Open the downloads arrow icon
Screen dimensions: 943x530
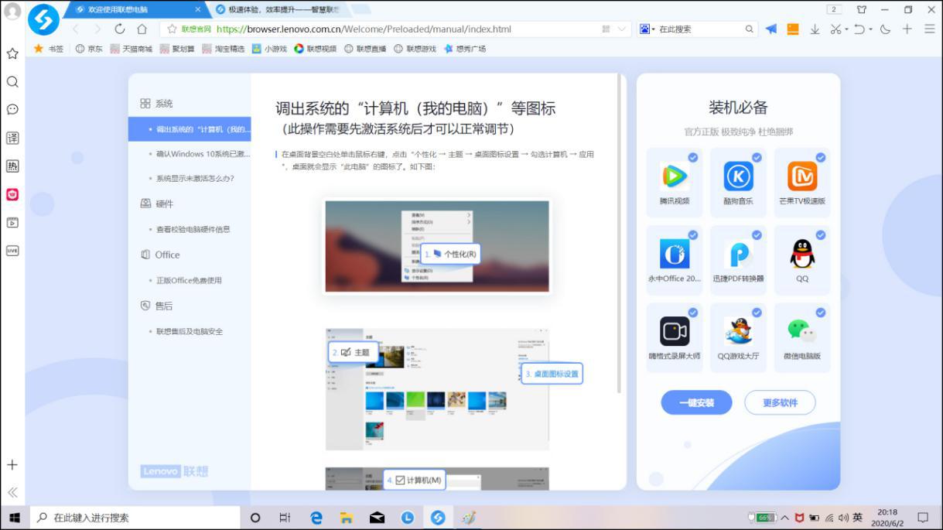click(815, 30)
